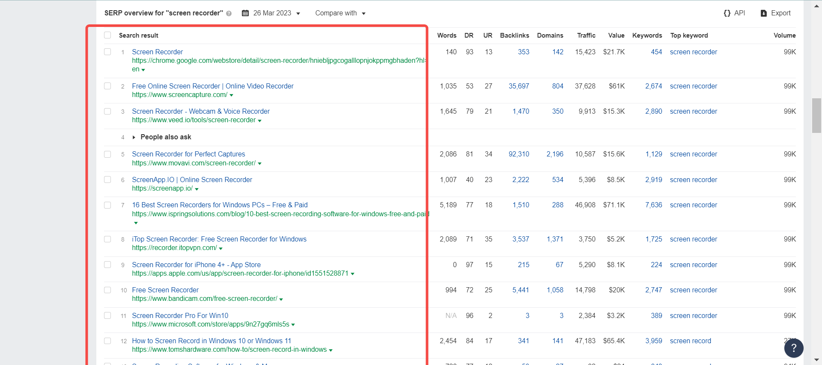Image resolution: width=822 pixels, height=365 pixels.
Task: Tick the ScreenApp.IO result checkbox
Action: coord(107,180)
